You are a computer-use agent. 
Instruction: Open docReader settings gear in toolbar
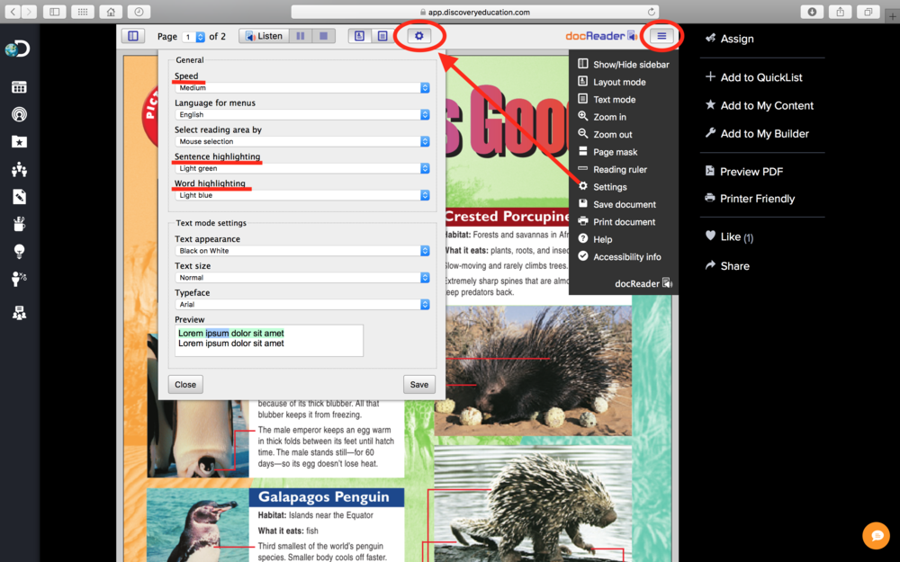[x=419, y=36]
